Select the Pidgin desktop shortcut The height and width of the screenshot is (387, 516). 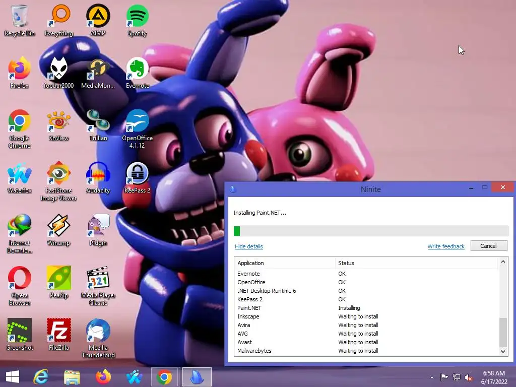click(98, 230)
